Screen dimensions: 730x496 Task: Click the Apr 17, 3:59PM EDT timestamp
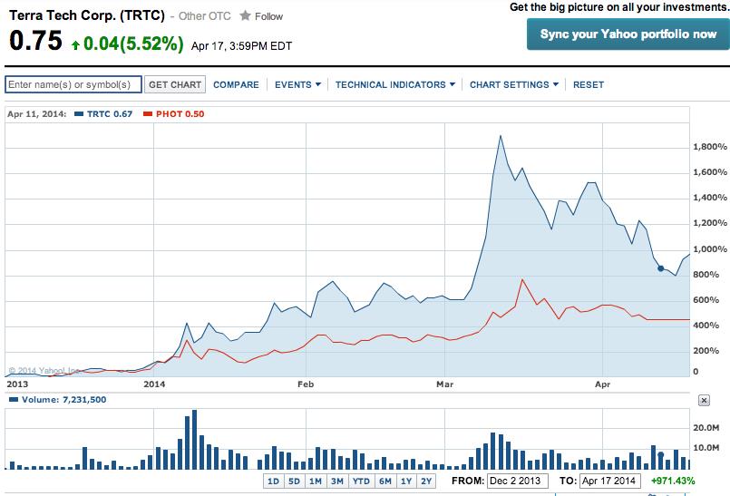(241, 46)
